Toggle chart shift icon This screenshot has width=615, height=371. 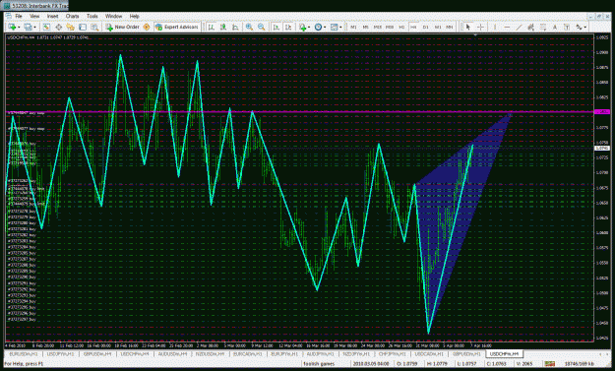point(288,27)
